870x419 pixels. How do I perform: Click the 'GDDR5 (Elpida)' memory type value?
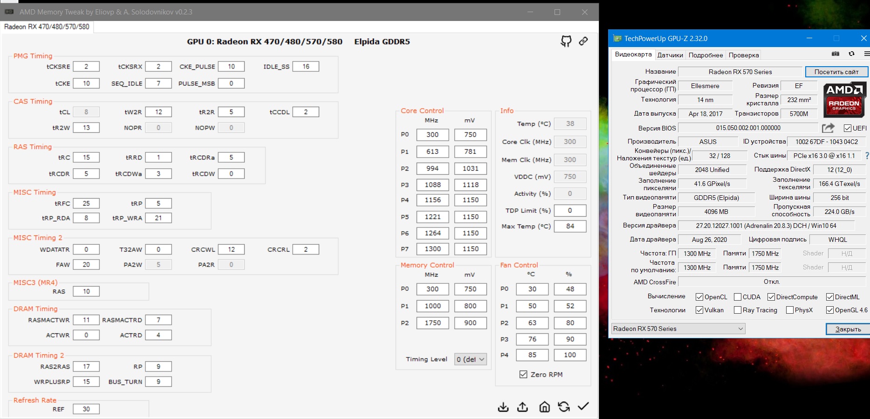tap(716, 198)
